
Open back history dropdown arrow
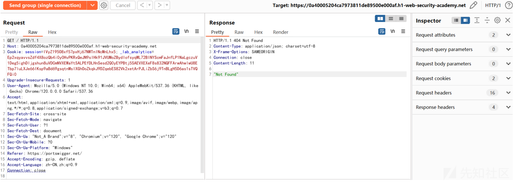coord(150,5)
